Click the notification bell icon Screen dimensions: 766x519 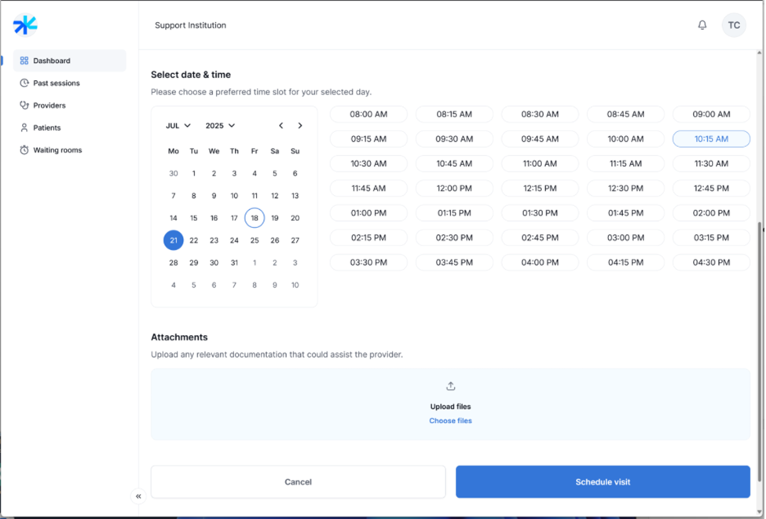[x=702, y=25]
